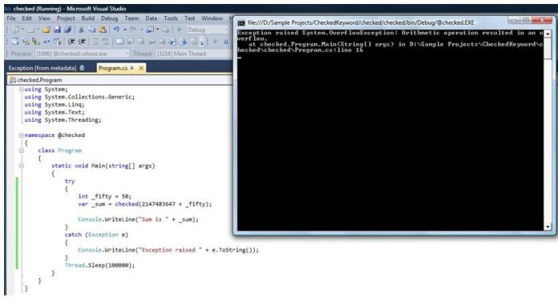Image resolution: width=558 pixels, height=306 pixels.
Task: Open the Thread dropdown list
Action: [x=195, y=53]
